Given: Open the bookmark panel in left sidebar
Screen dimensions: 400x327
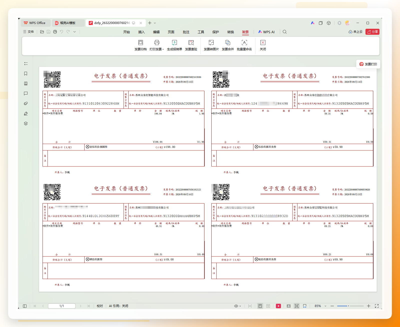Looking at the screenshot, I should coord(26,73).
